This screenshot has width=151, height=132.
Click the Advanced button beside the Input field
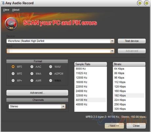tap(132, 51)
